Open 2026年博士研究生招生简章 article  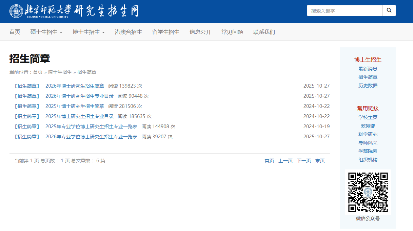click(x=75, y=86)
